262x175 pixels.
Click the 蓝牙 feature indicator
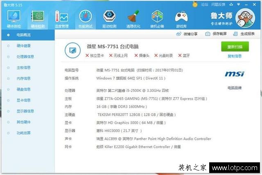(x=184, y=56)
